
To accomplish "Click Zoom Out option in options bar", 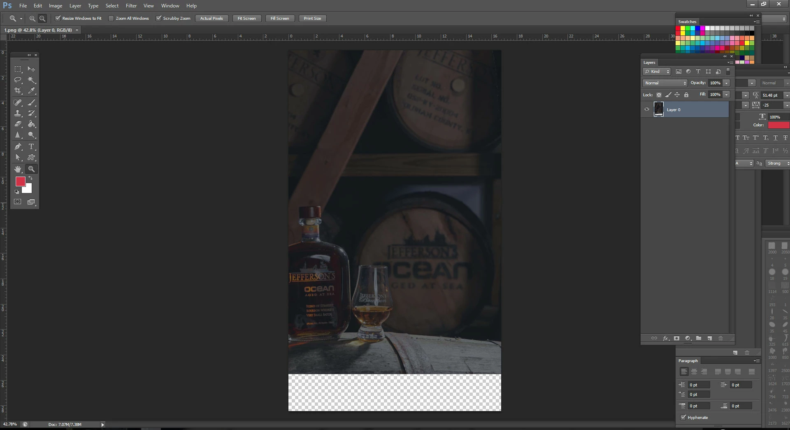I will coord(42,19).
